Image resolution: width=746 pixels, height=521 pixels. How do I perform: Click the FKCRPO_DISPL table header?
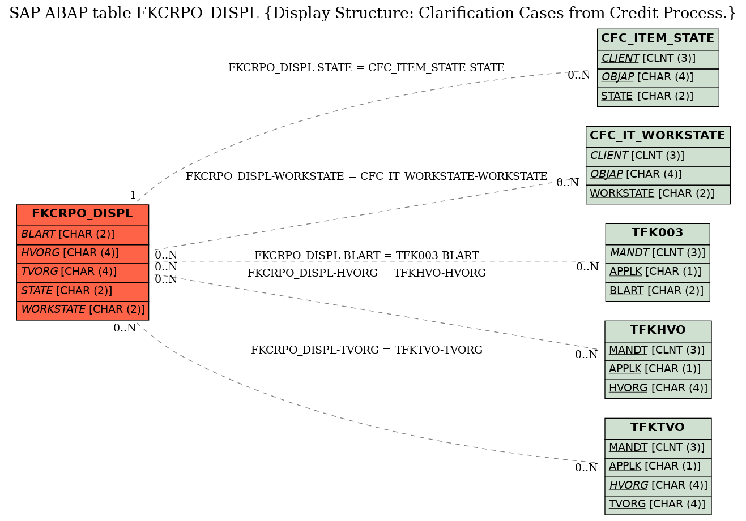tap(83, 215)
